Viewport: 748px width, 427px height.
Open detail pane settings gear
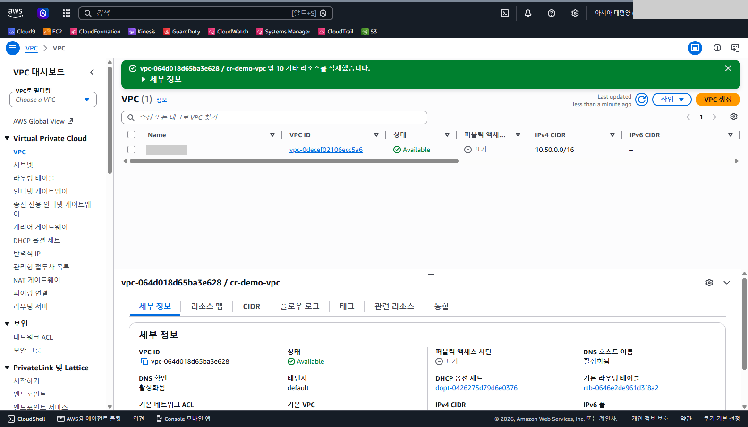(709, 283)
